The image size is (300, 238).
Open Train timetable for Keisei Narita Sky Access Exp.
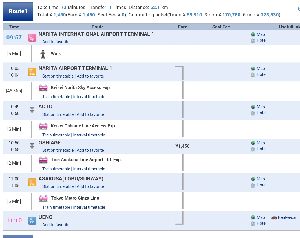click(56, 97)
